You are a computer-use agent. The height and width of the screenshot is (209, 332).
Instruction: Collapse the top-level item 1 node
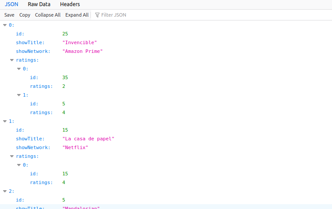pyautogui.click(x=5, y=122)
